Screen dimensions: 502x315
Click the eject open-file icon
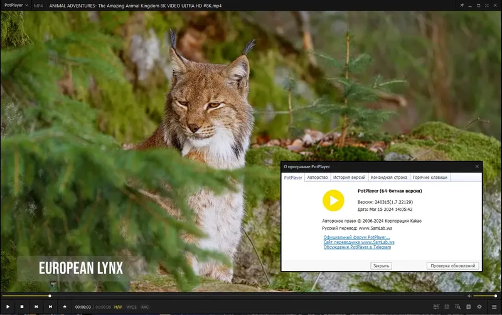pyautogui.click(x=65, y=307)
